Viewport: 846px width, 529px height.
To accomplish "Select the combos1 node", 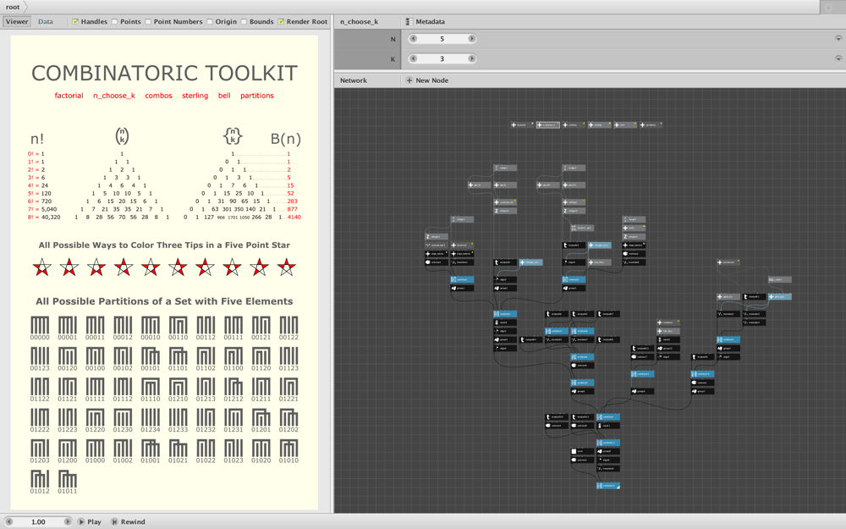I will [669, 322].
